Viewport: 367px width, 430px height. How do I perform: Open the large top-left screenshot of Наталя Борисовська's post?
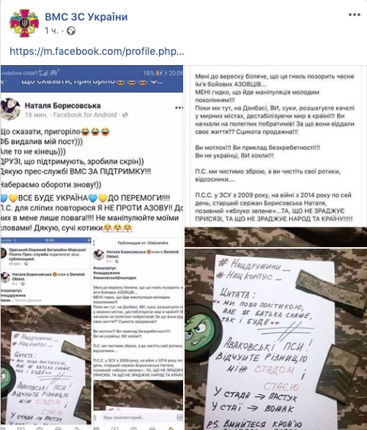click(92, 151)
